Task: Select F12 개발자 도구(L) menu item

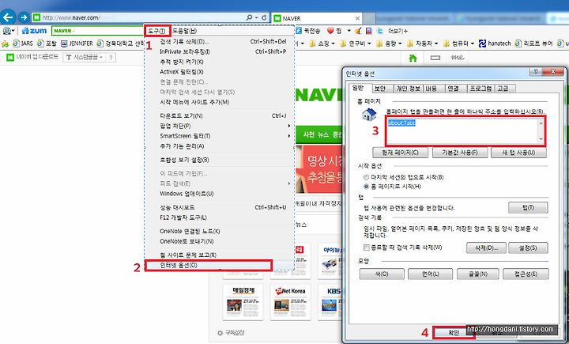Action: [219, 217]
